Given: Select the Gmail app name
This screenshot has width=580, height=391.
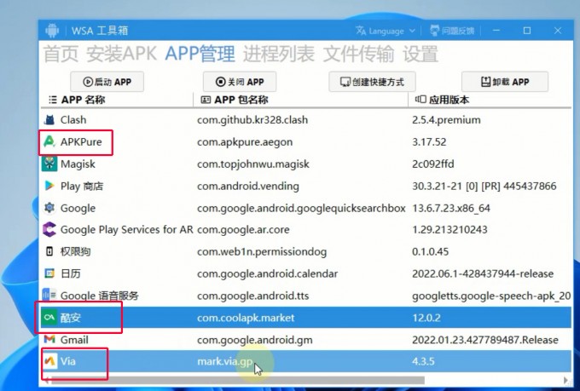Looking at the screenshot, I should click(x=74, y=340).
